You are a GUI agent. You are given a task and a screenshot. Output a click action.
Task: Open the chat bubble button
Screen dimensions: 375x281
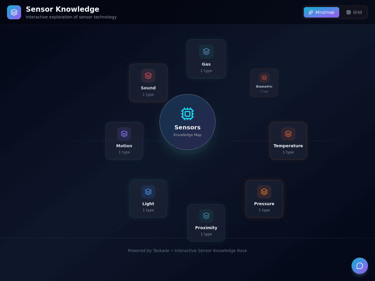(360, 266)
